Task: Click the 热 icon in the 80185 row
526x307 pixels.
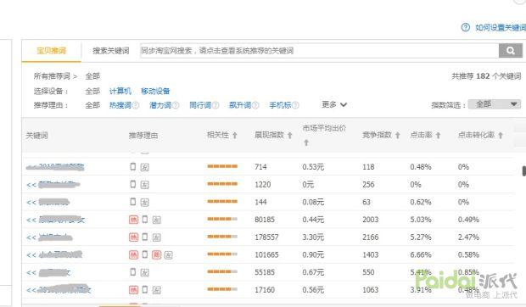Action: click(x=133, y=220)
